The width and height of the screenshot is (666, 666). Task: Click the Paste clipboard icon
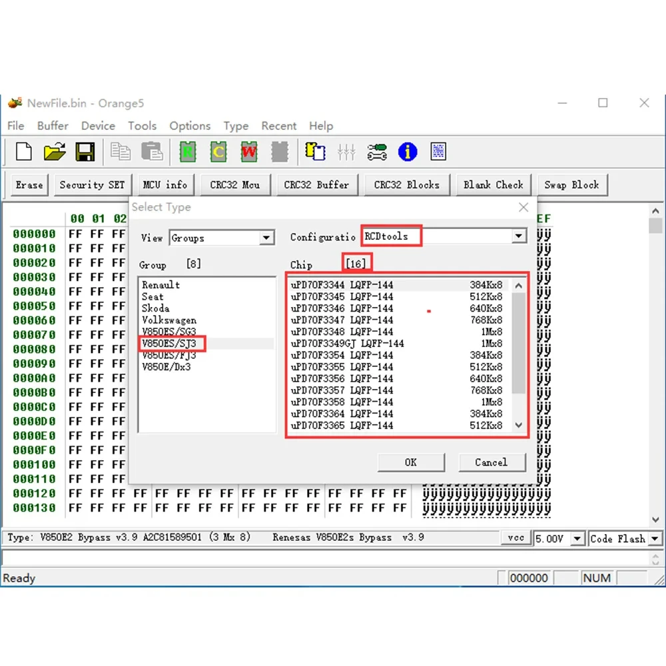pos(152,152)
